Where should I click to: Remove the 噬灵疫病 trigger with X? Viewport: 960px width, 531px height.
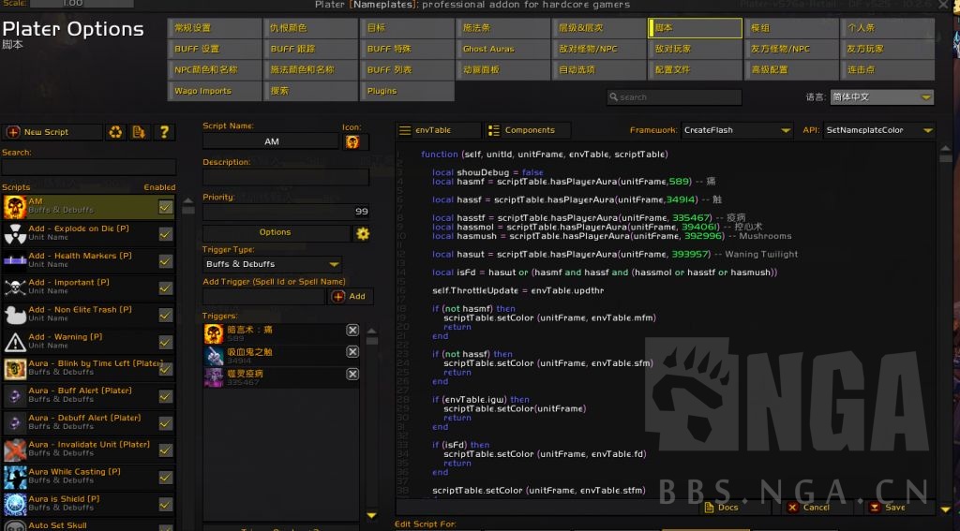coord(352,375)
